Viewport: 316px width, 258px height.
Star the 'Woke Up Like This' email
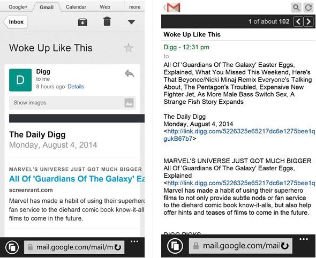tap(129, 48)
